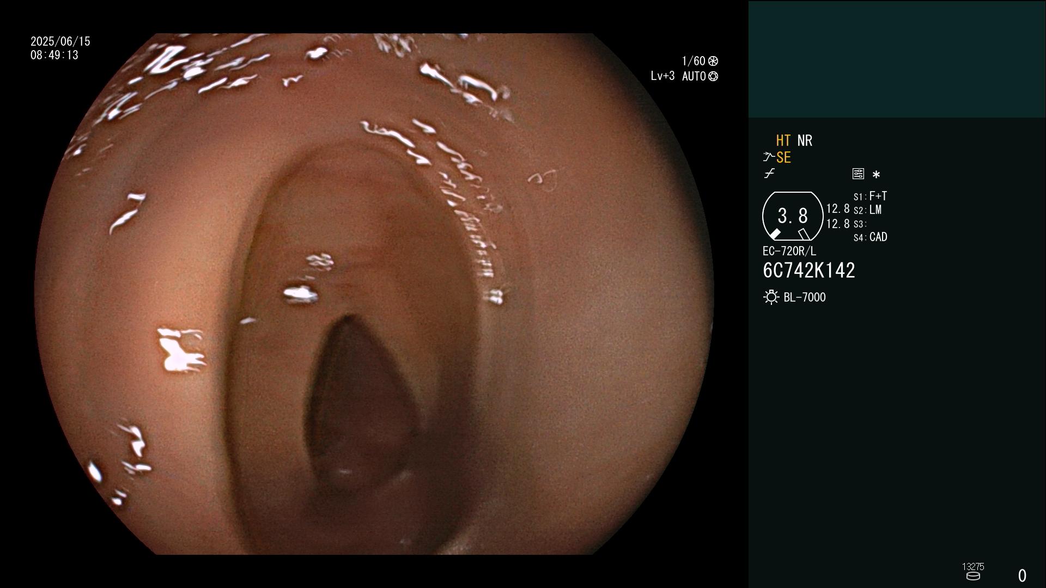
Task: Click the upper 12.8 value
Action: point(838,209)
